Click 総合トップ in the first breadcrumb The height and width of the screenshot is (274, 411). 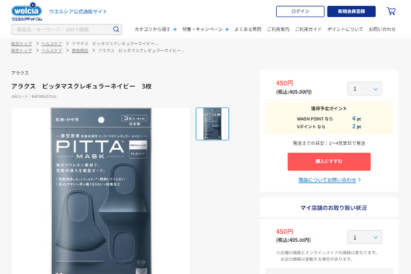21,44
